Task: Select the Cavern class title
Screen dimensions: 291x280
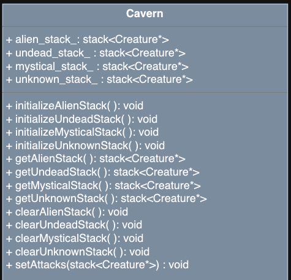Action: [145, 14]
